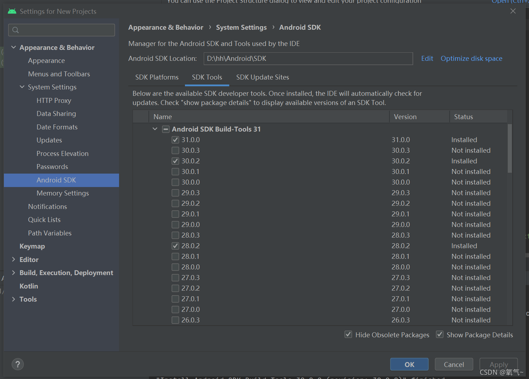Focus the settings search field
This screenshot has height=379, width=529.
[x=62, y=30]
